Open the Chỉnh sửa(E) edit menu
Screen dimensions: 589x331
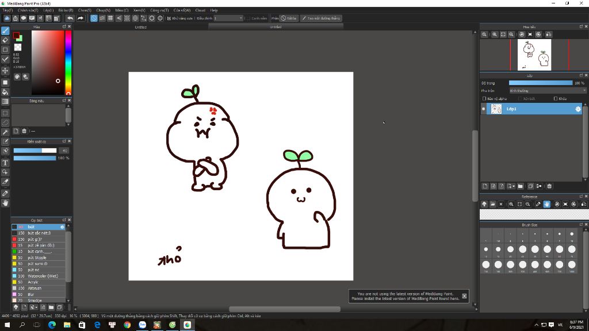point(28,10)
